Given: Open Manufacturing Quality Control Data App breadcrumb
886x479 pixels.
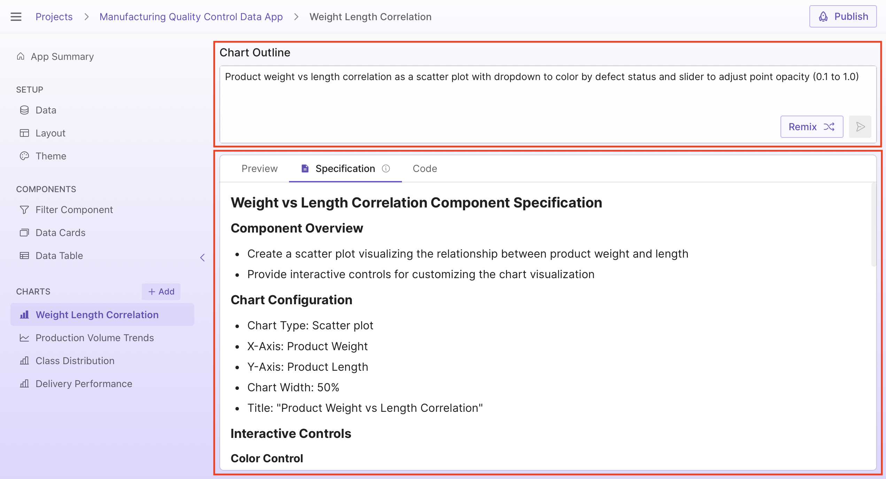Looking at the screenshot, I should [191, 17].
